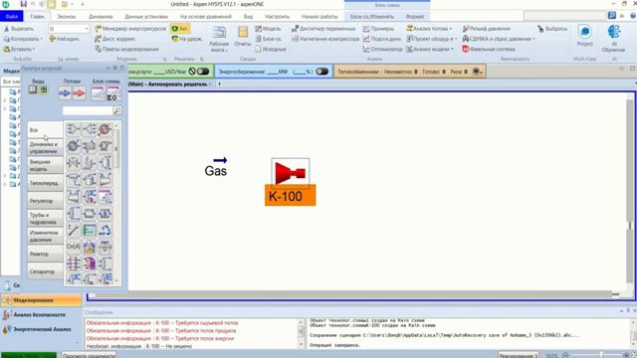Show the Сепаратор palette category

45,271
